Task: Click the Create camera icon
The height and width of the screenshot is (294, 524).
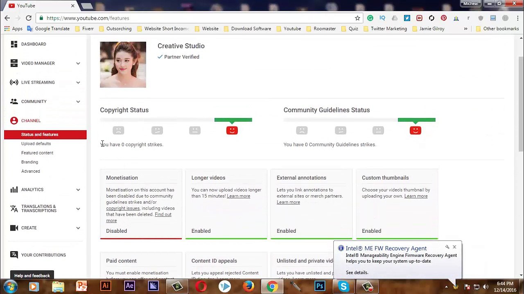Action: pyautogui.click(x=14, y=228)
